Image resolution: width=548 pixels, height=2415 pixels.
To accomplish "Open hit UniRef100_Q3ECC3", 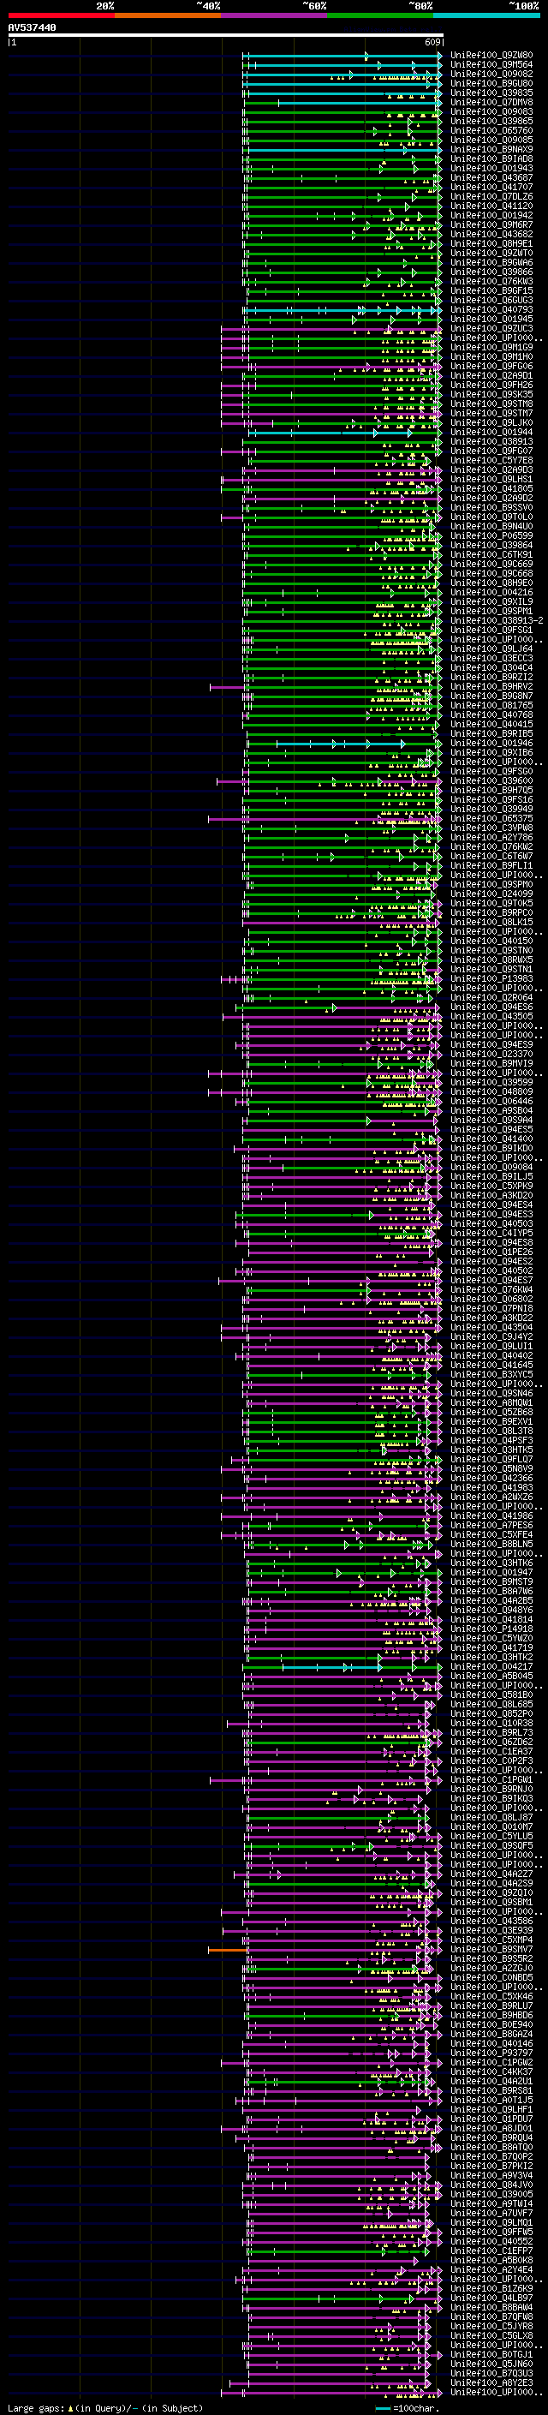I will point(491,659).
